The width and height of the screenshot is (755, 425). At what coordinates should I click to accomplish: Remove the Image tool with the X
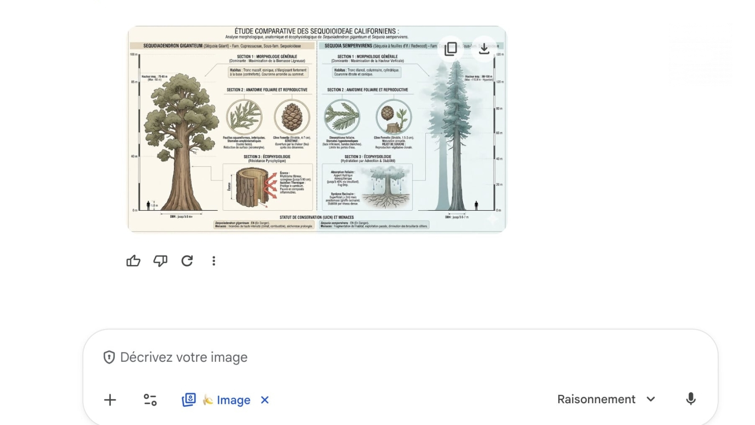point(265,400)
